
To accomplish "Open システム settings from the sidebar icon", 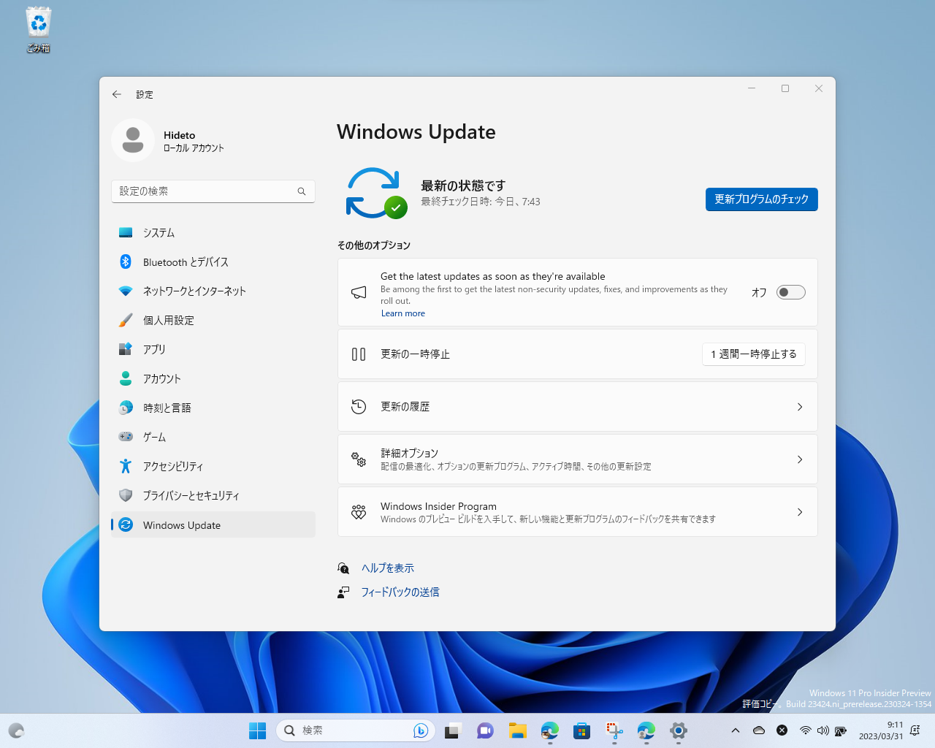I will click(x=126, y=232).
